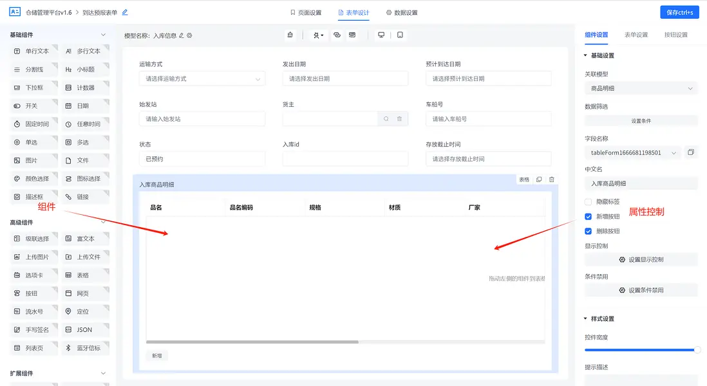Select the 下拉框 component
This screenshot has width=707, height=386.
[34, 88]
